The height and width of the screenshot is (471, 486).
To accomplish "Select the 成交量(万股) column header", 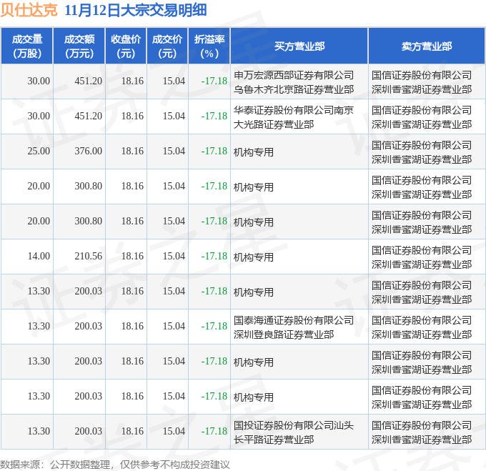I will click(27, 46).
